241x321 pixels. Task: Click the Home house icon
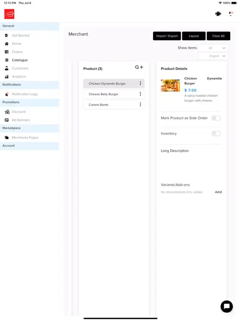coord(7,43)
